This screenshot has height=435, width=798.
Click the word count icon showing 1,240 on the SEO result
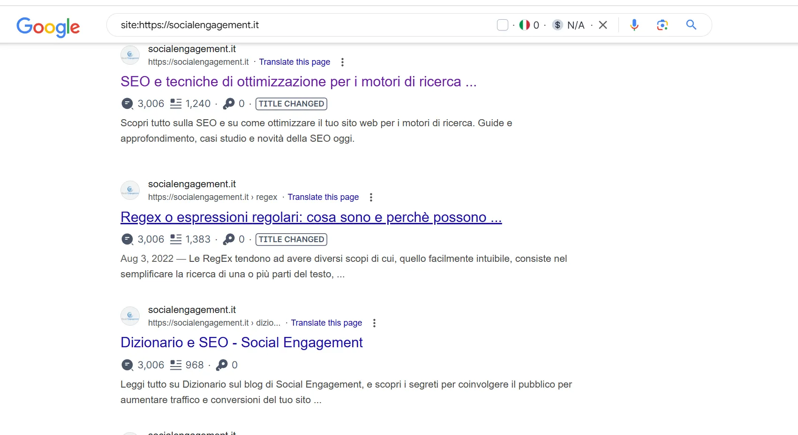click(176, 103)
